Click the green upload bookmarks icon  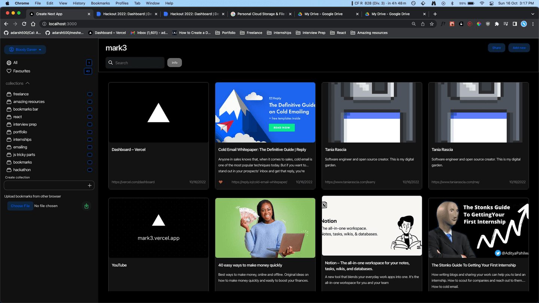point(86,206)
